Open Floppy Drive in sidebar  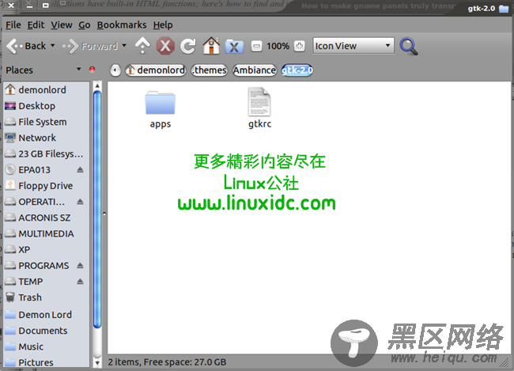click(x=46, y=186)
